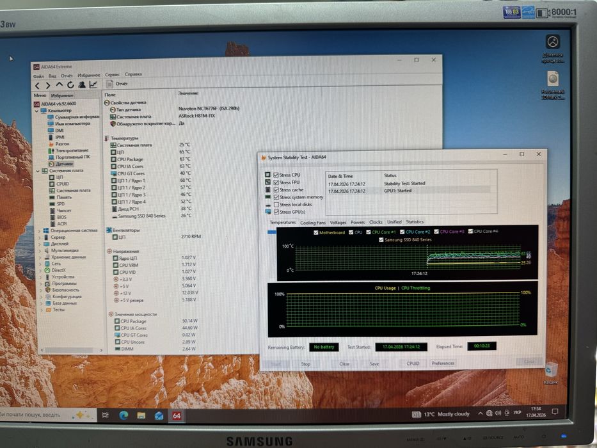Click the up-level arrow in AIDA64 toolbar
This screenshot has height=448, width=597.
pos(59,84)
